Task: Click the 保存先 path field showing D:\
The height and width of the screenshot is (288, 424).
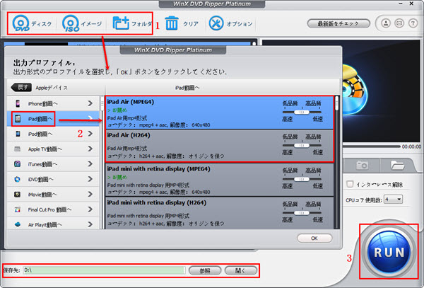Action: 105,270
